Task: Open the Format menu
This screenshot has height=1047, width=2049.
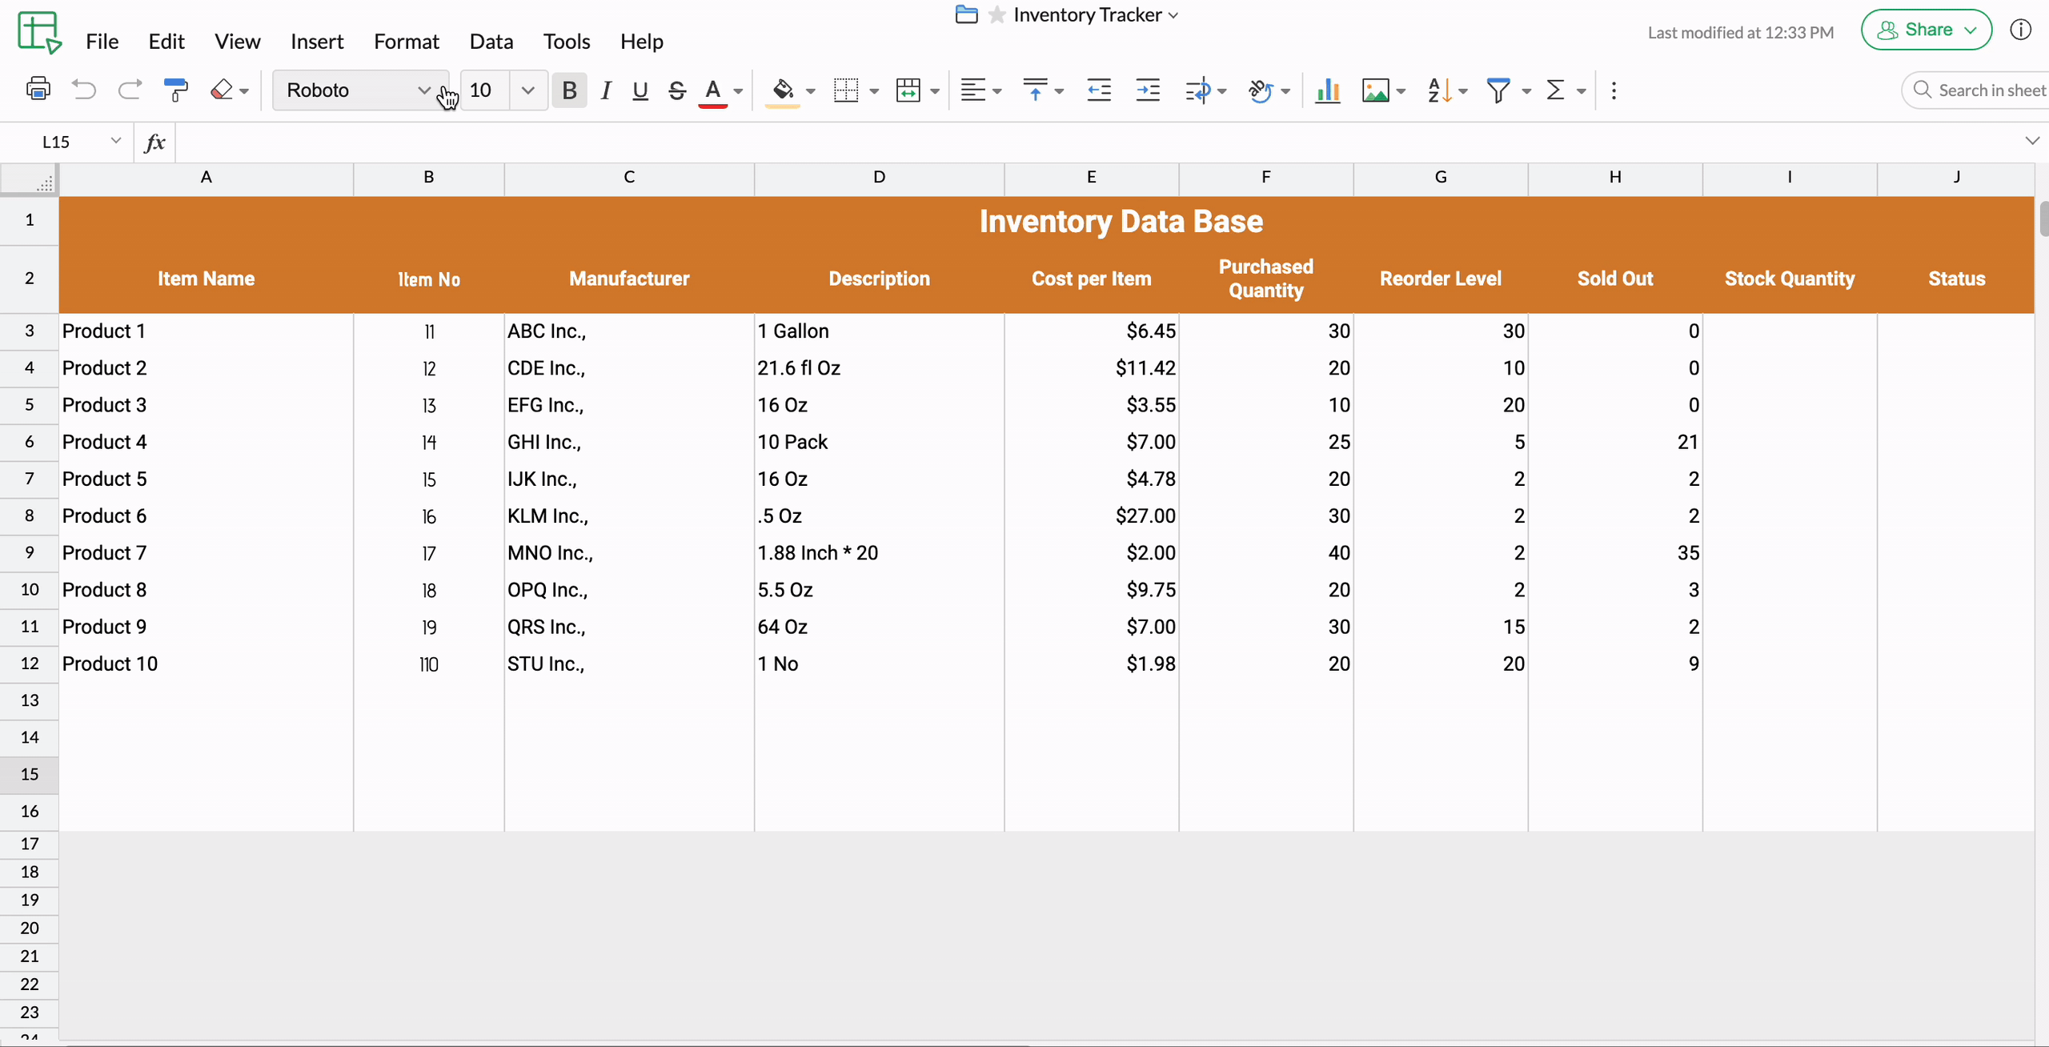Action: [x=406, y=42]
